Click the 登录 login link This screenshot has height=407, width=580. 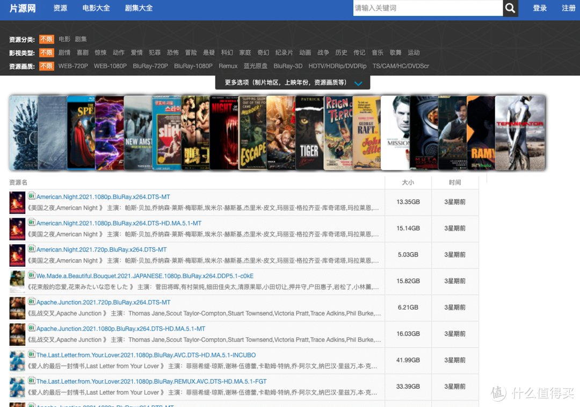pos(540,8)
